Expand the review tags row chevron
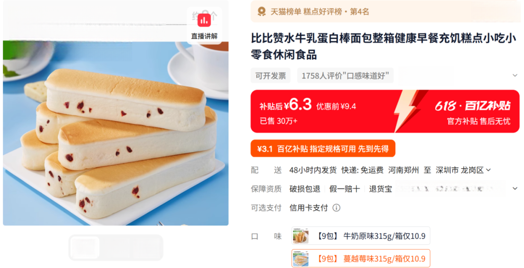The image size is (524, 268). [x=515, y=76]
